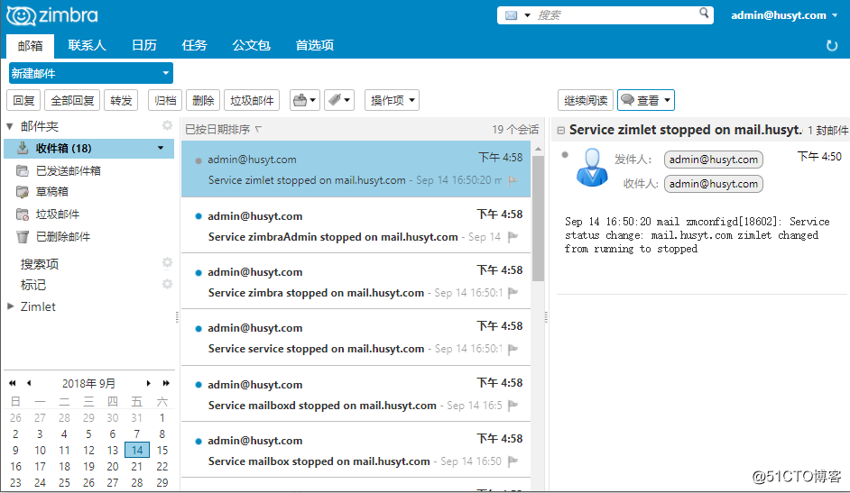Switch to the 首选项 tab
Image resolution: width=850 pixels, height=493 pixels.
[x=314, y=45]
